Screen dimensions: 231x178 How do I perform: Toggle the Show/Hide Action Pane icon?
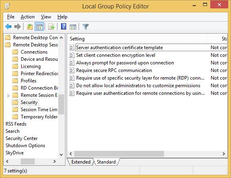(73, 27)
